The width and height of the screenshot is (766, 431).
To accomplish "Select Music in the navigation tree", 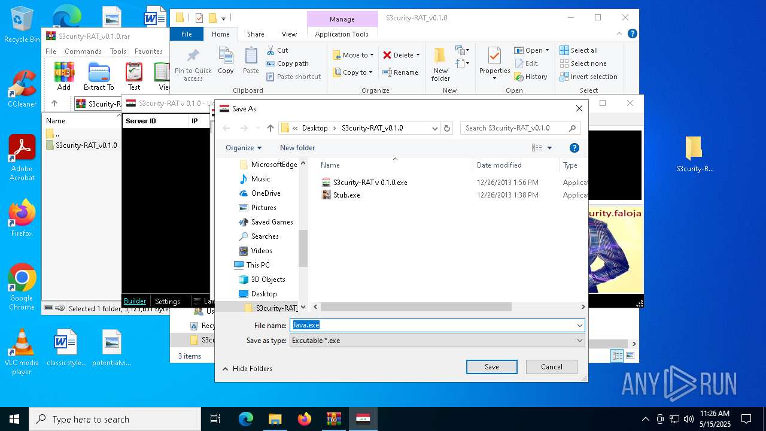I will [260, 178].
